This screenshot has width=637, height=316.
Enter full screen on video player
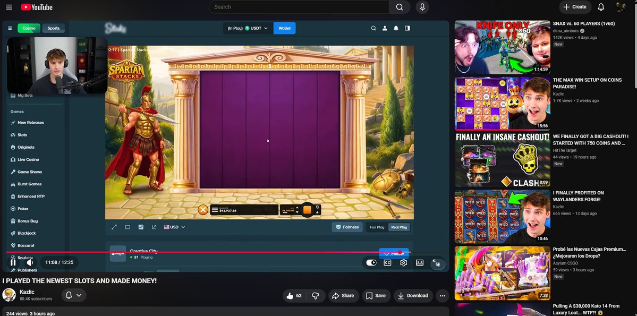(x=436, y=263)
